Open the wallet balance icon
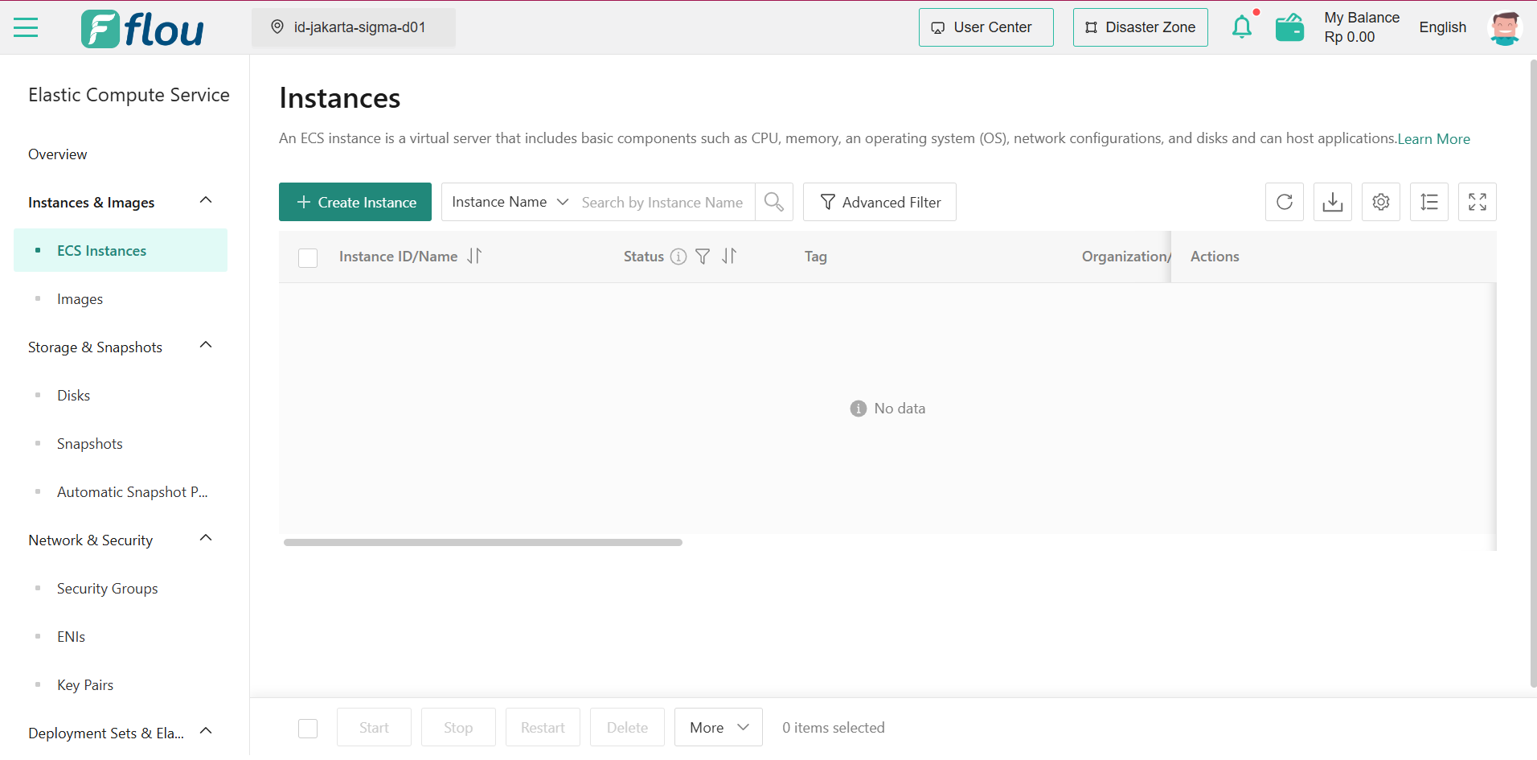 tap(1289, 27)
